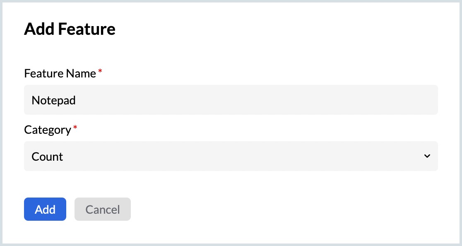The height and width of the screenshot is (246, 462).
Task: Click empty area of Feature Name field
Action: [x=269, y=100]
